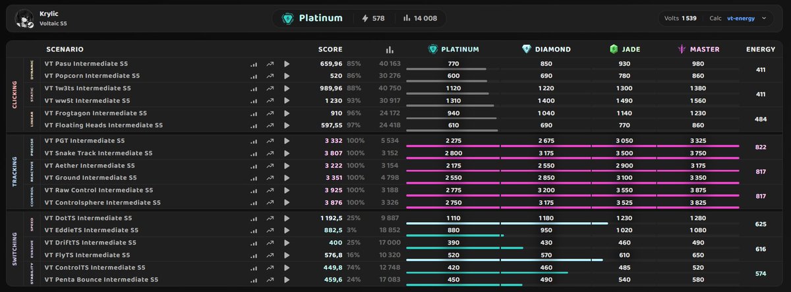Open VT PGT Intermediate S5 scenario name
Viewport: 791px width, 292px height.
85,141
